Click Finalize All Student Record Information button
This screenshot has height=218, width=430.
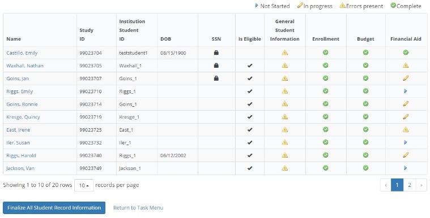click(54, 208)
